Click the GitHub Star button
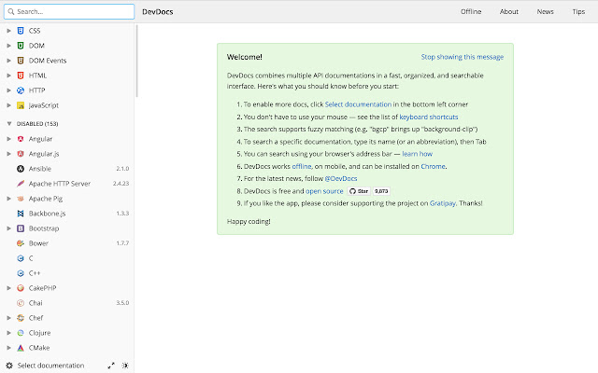The width and height of the screenshot is (598, 373). point(359,191)
